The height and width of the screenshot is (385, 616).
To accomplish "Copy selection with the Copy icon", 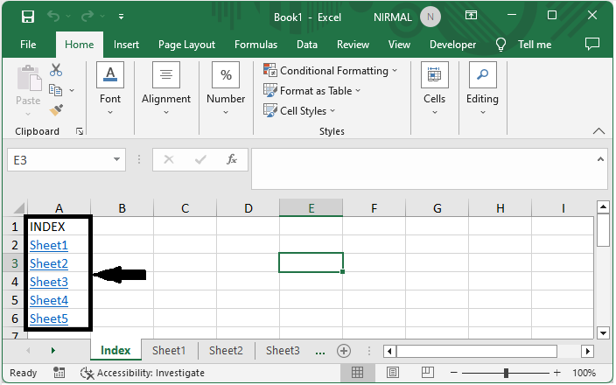I will click(55, 90).
